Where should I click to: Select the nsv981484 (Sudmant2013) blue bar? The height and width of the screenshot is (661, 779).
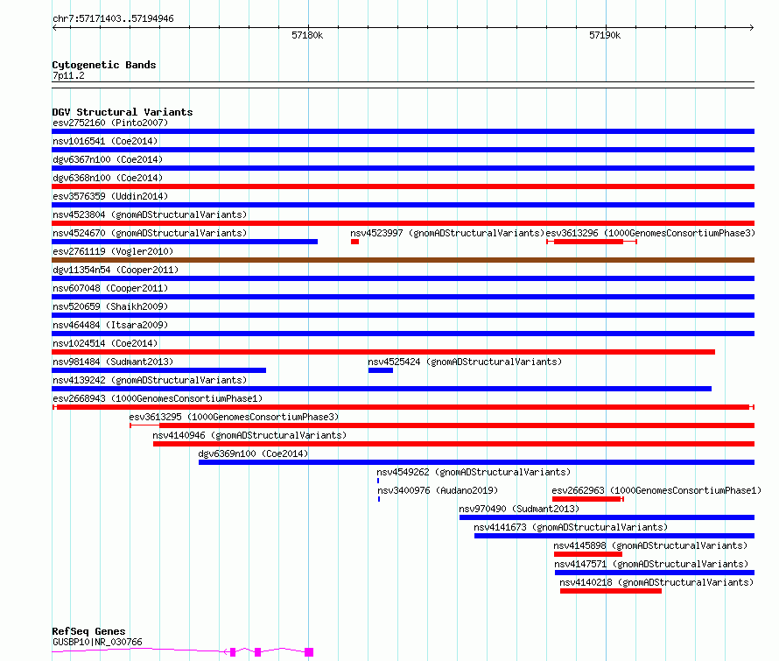159,370
